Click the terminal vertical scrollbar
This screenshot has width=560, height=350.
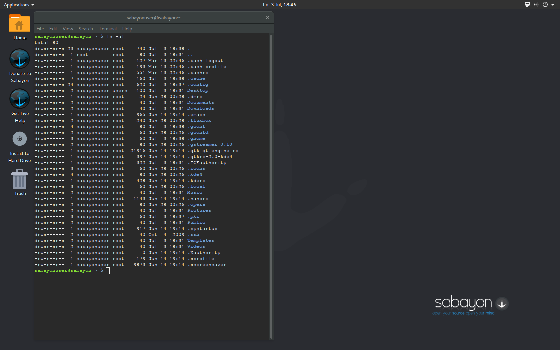271,187
